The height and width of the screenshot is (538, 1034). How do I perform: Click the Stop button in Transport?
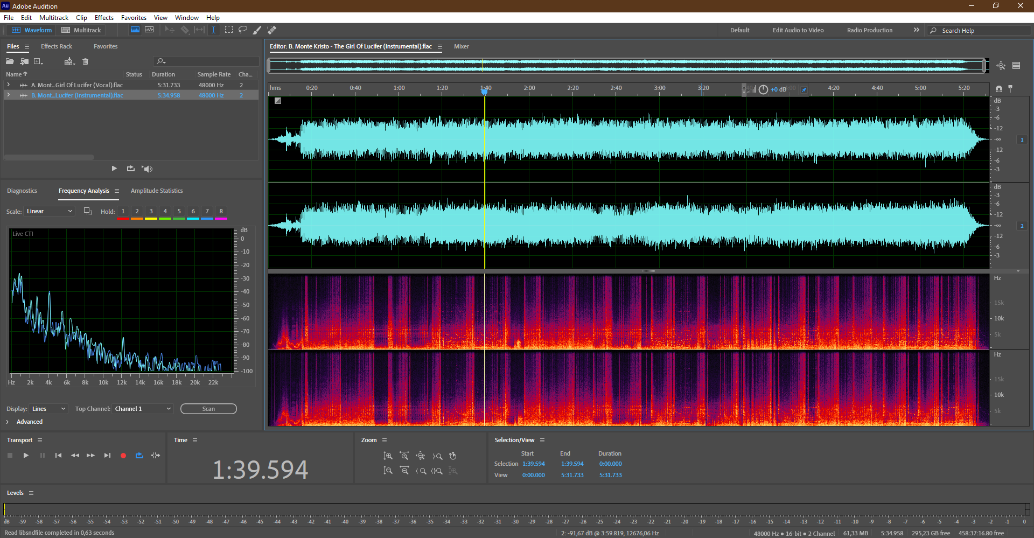point(10,456)
